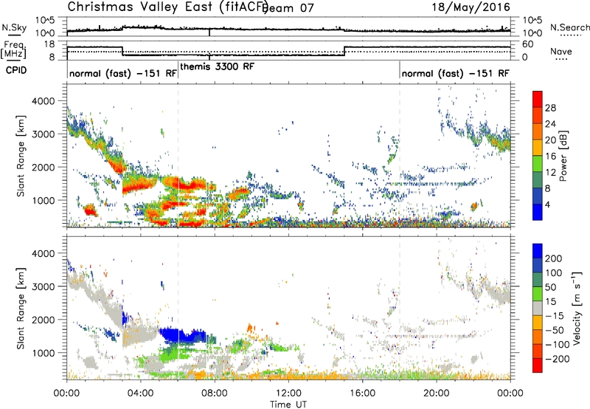Click the '20' value on power colorbar
This screenshot has height=409, width=590.
[550, 140]
